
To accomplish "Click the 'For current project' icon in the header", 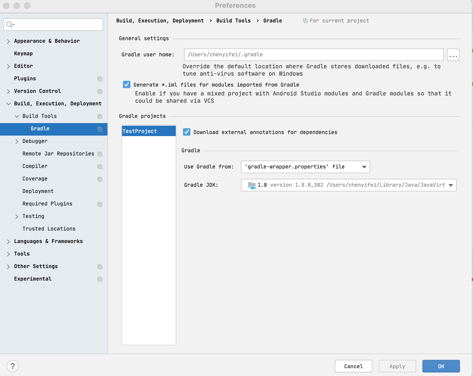I will pos(305,20).
